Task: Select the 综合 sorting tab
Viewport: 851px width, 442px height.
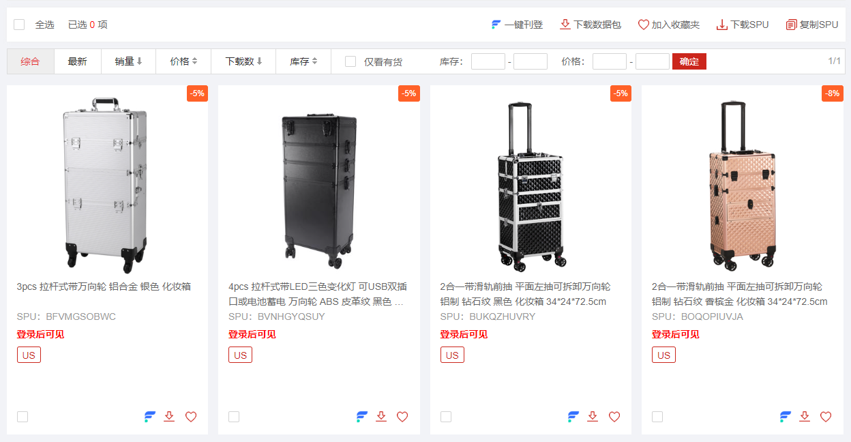Action: click(30, 61)
